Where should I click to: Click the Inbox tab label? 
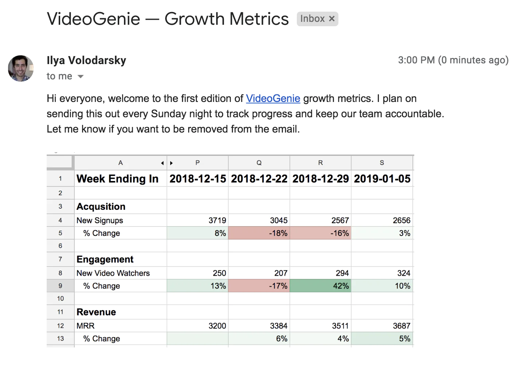coord(313,19)
